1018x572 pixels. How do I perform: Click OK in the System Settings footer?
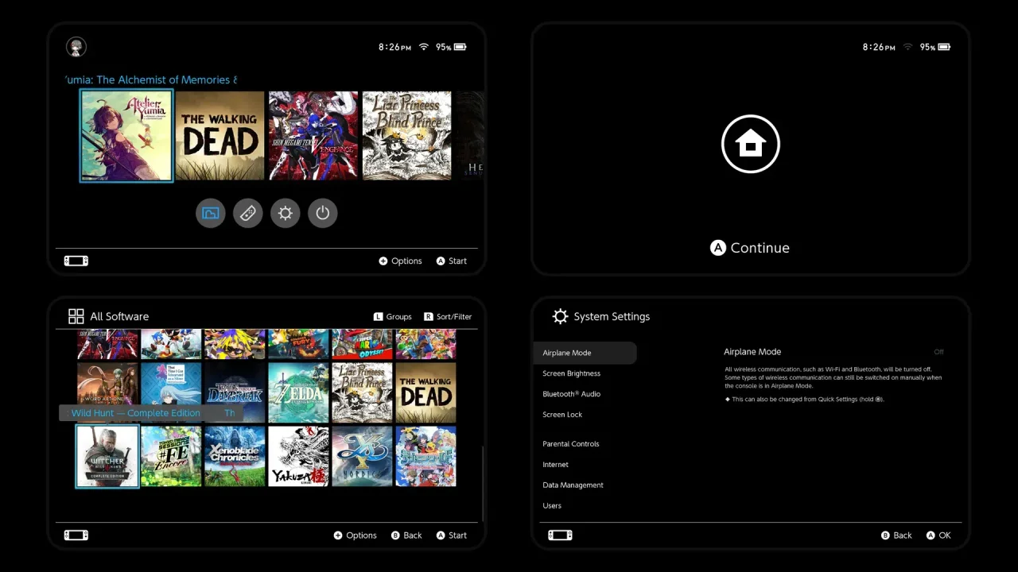[938, 535]
